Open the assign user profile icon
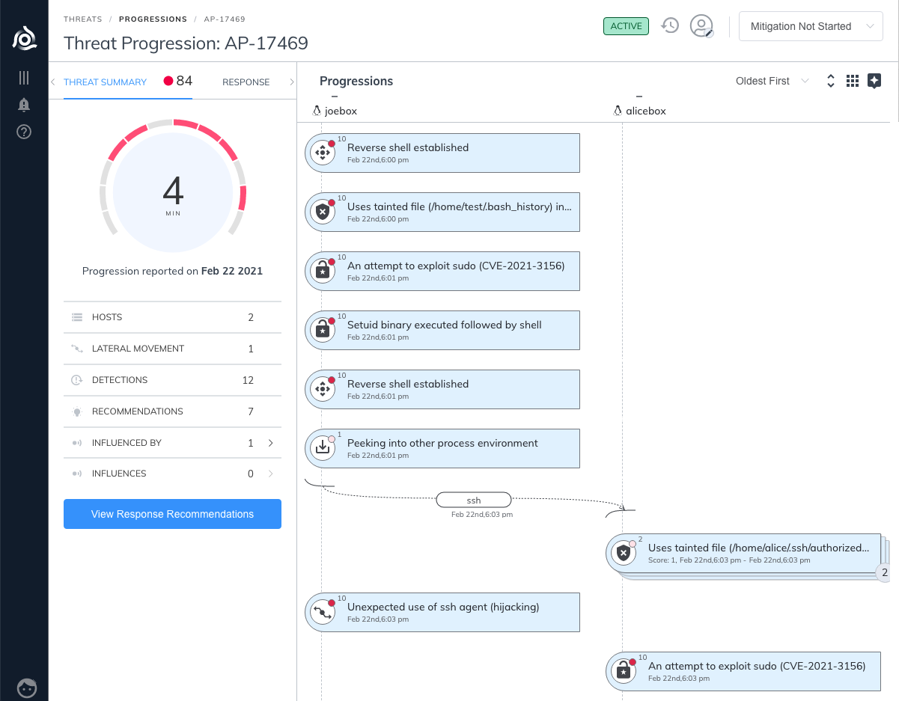 [701, 26]
